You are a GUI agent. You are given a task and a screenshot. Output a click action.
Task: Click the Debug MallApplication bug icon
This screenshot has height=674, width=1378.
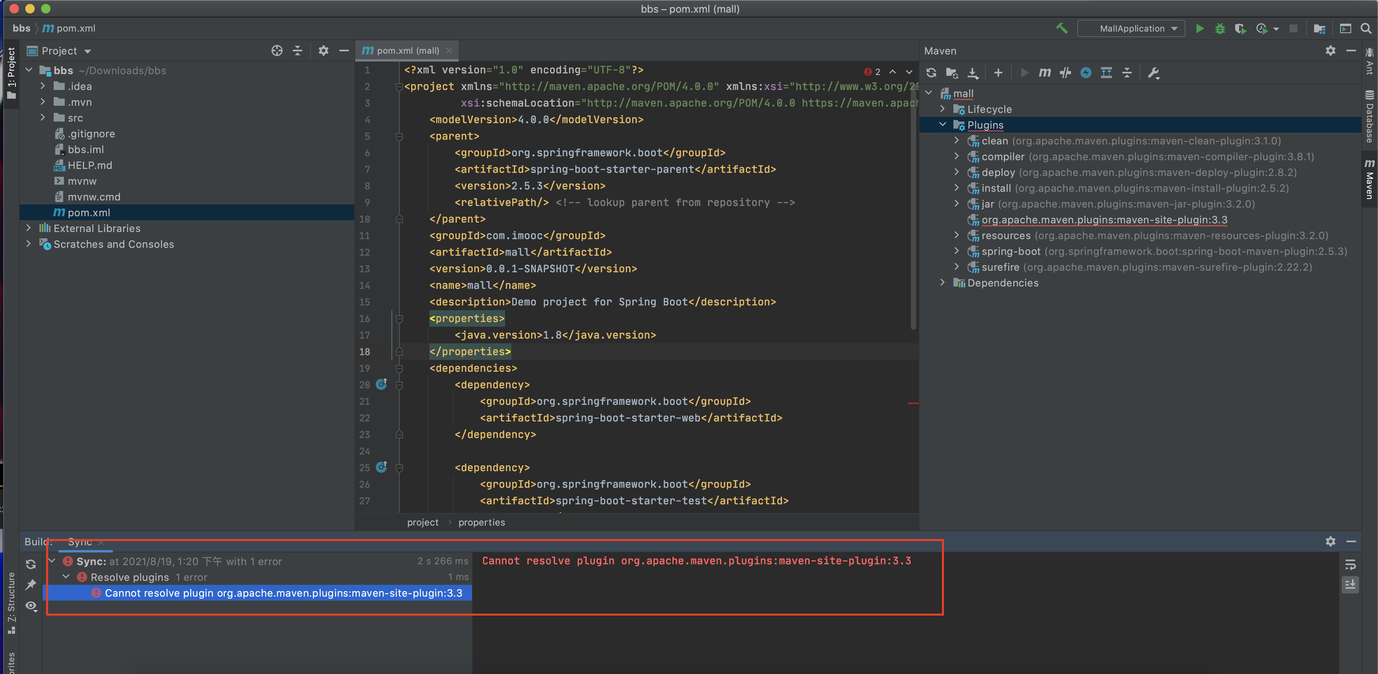pos(1220,28)
